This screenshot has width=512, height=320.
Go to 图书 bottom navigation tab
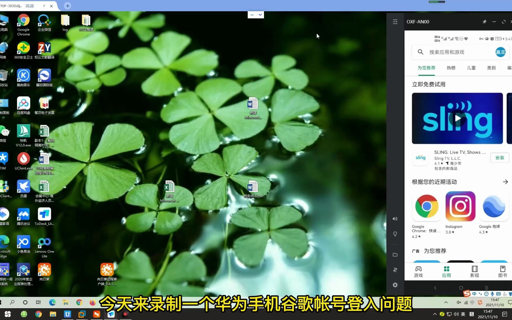click(x=503, y=271)
